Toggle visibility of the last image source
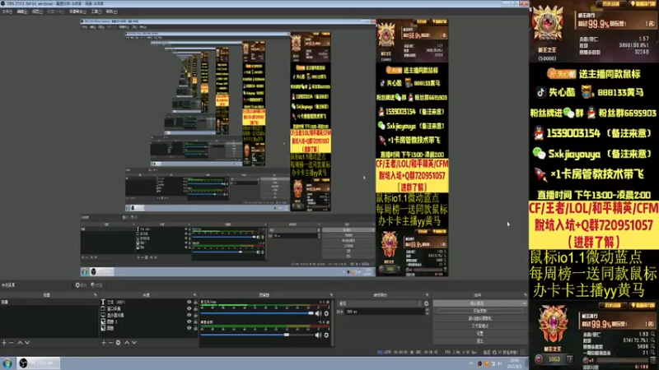 pos(189,328)
